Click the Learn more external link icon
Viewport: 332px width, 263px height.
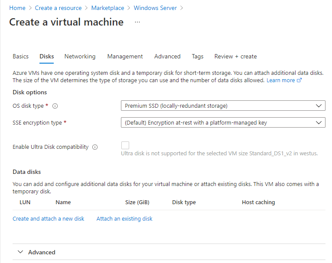click(x=299, y=80)
